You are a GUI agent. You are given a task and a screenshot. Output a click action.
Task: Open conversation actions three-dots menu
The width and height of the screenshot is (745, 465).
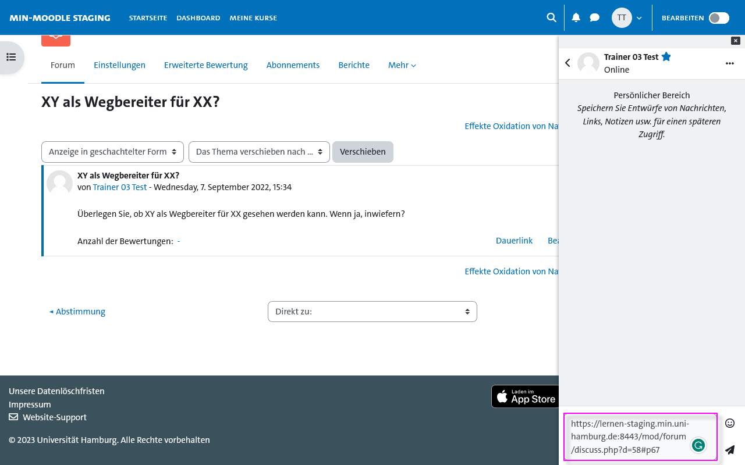pyautogui.click(x=730, y=63)
